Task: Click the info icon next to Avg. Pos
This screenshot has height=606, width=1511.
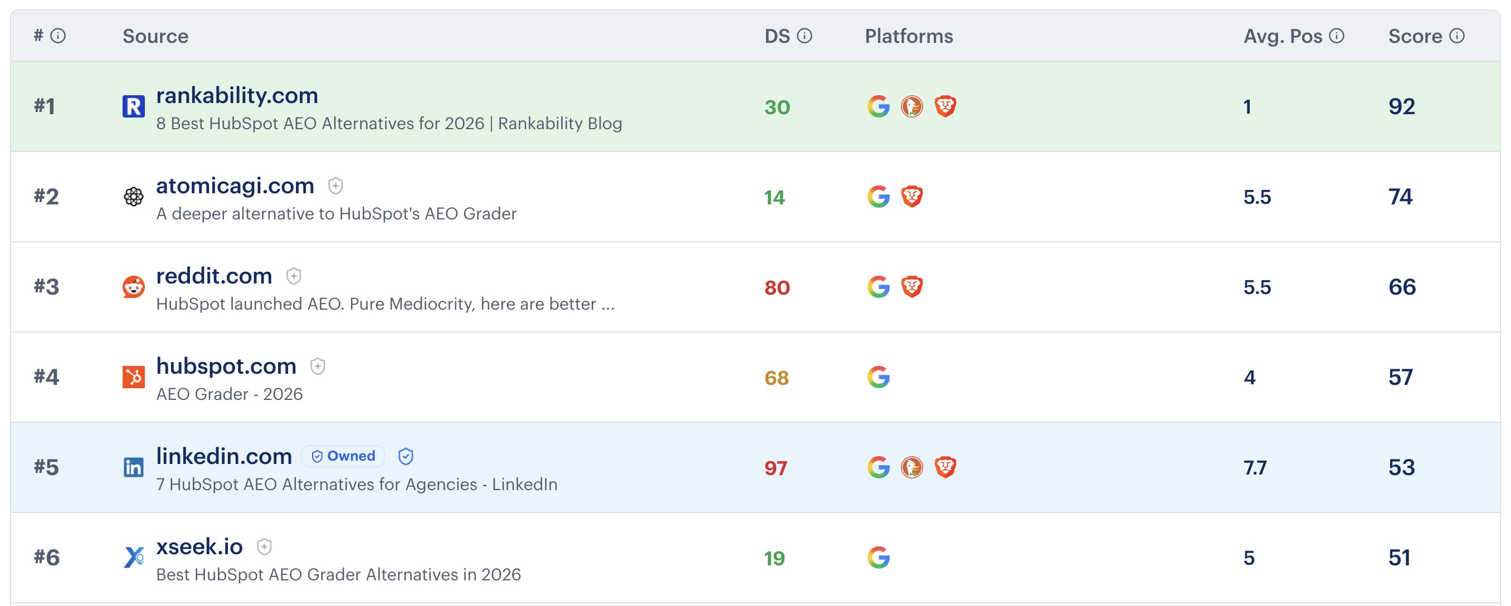Action: click(1336, 36)
